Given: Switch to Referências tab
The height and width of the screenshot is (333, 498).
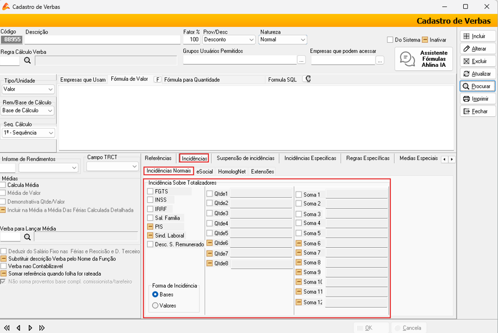Looking at the screenshot, I should (x=158, y=158).
